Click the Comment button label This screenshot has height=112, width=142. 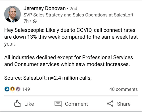pyautogui.click(x=76, y=104)
